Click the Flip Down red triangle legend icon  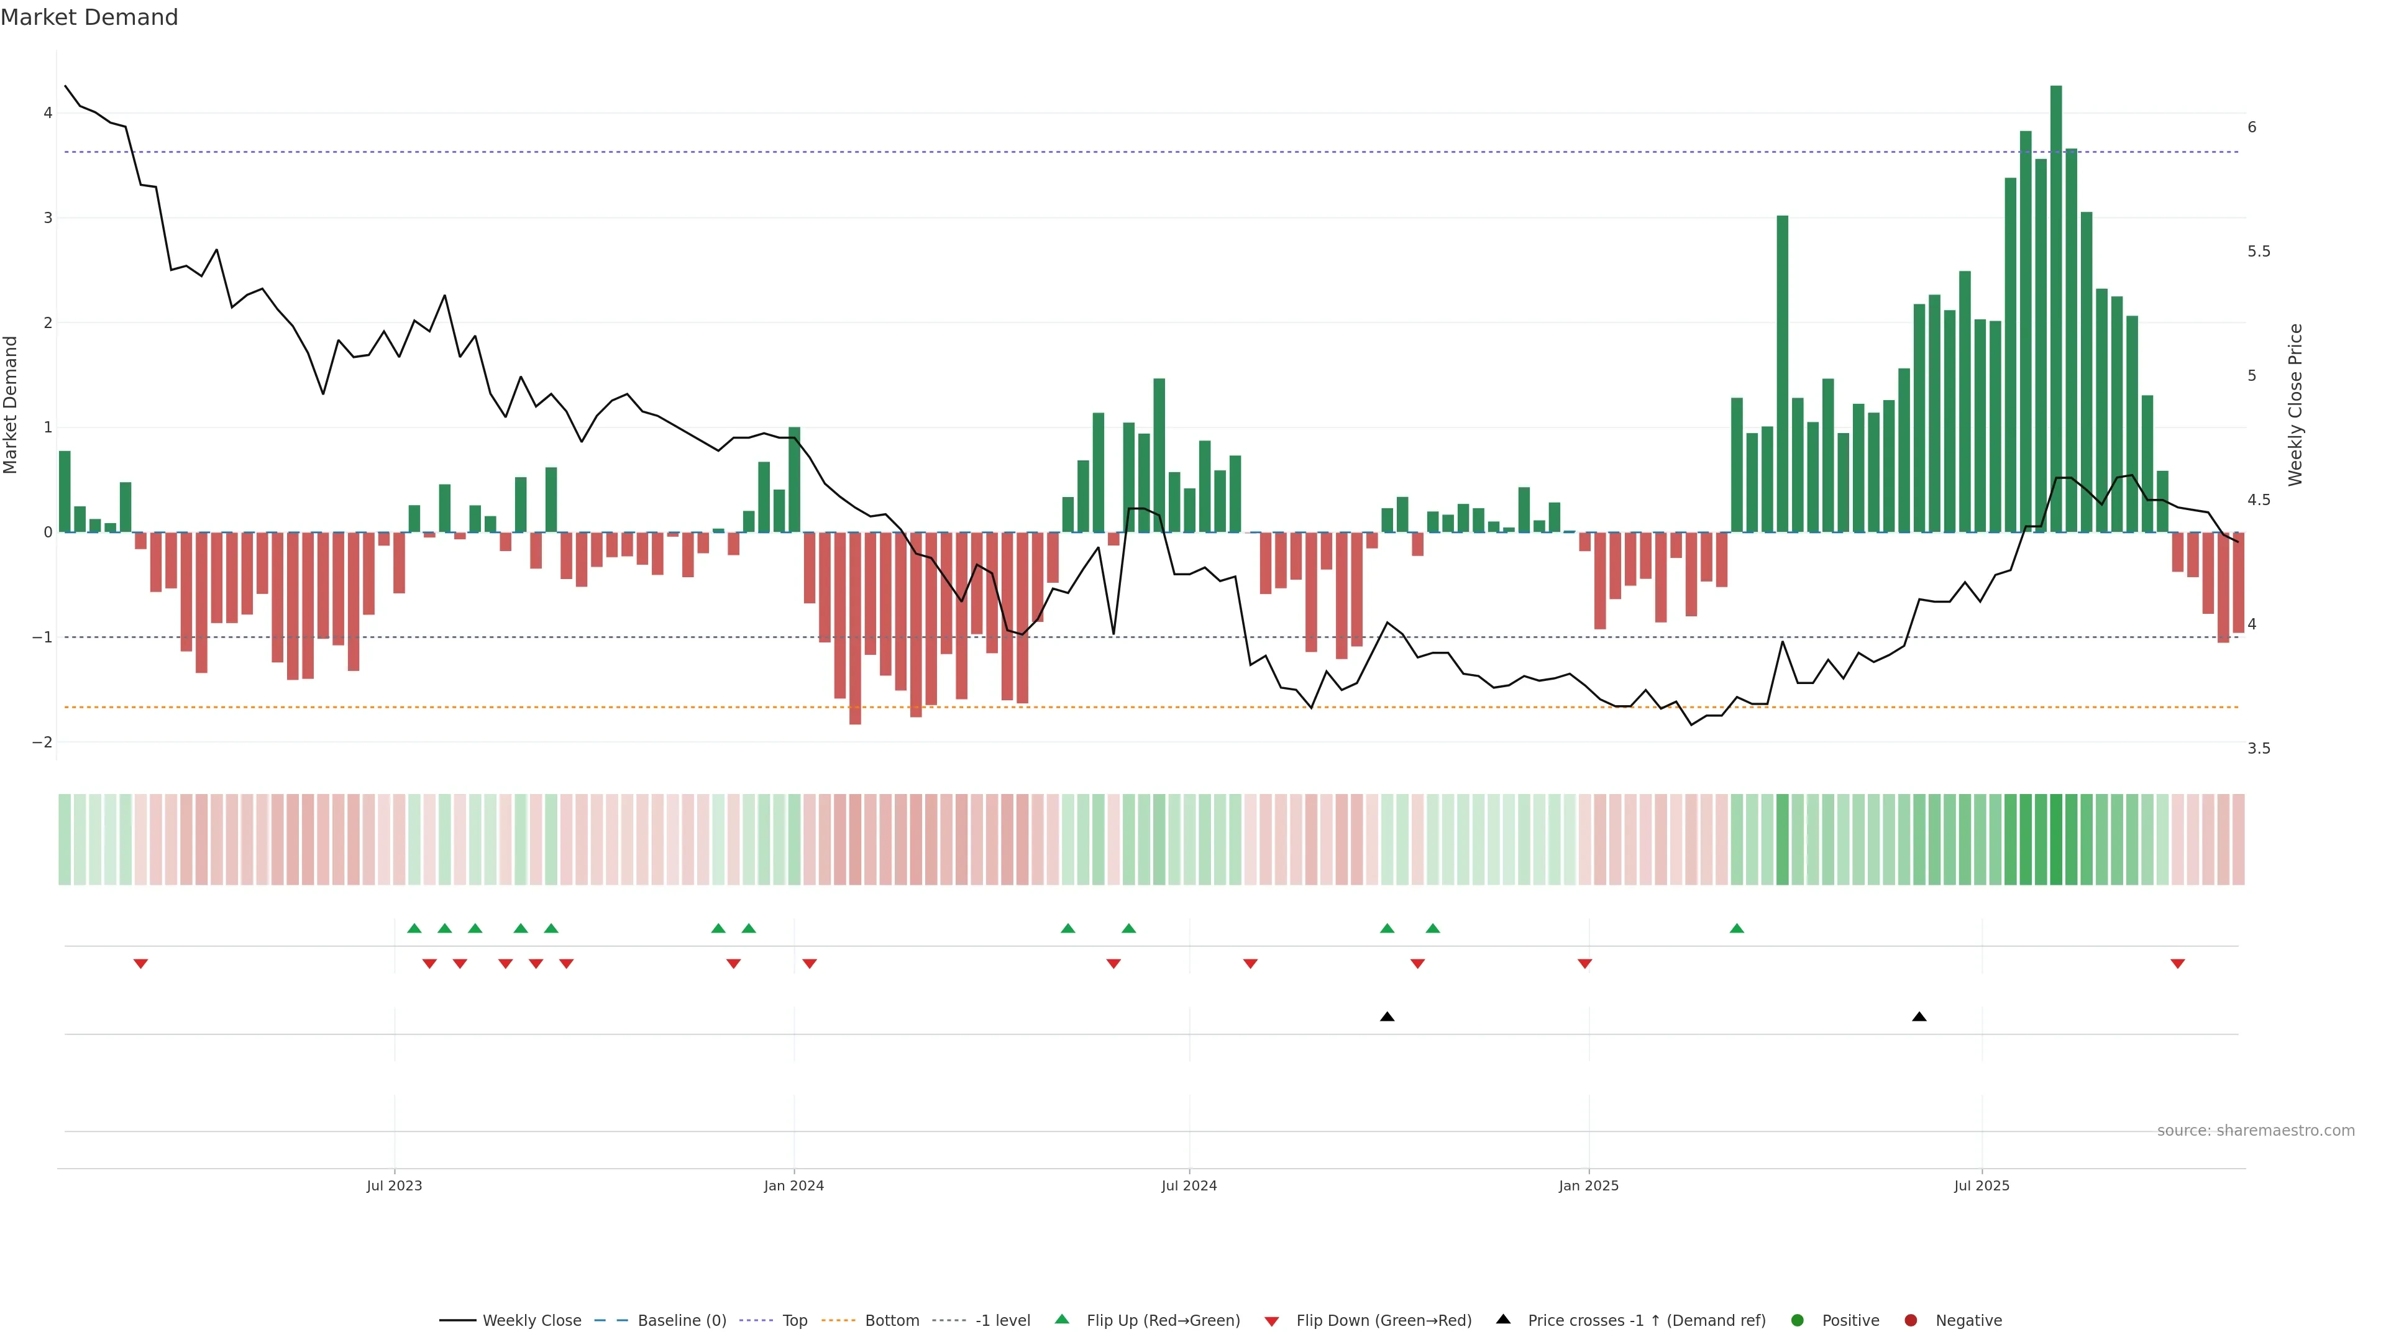tap(1272, 1321)
